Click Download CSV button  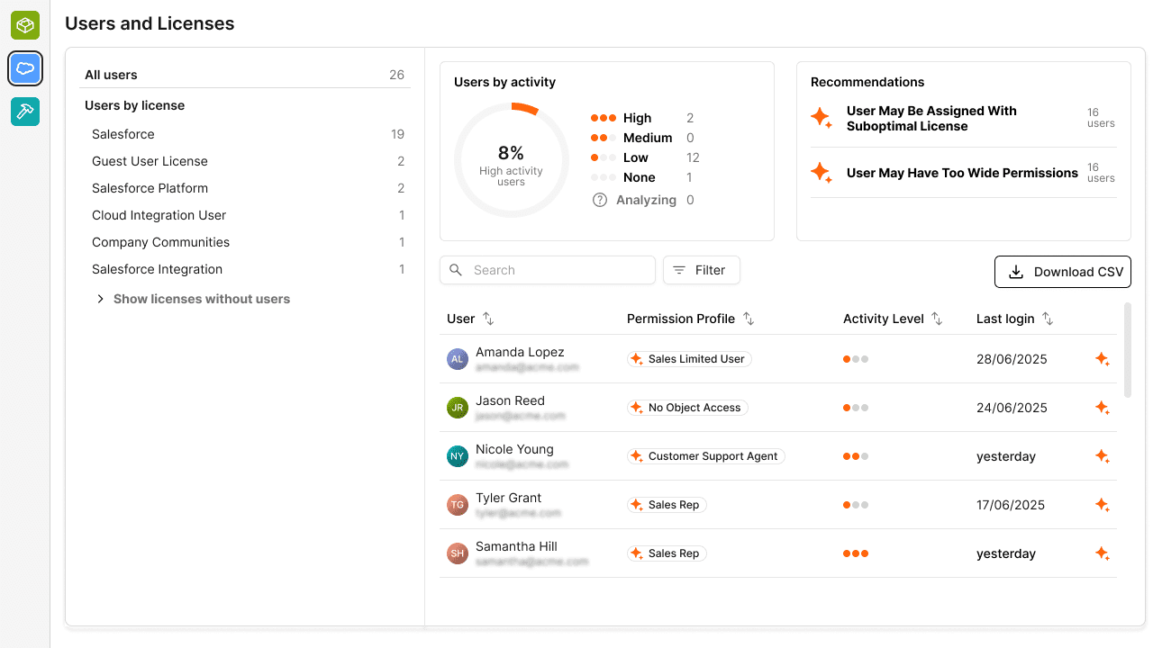coord(1063,272)
